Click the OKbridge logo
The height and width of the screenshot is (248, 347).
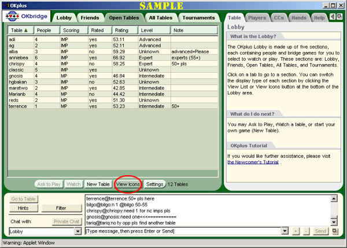tap(27, 16)
